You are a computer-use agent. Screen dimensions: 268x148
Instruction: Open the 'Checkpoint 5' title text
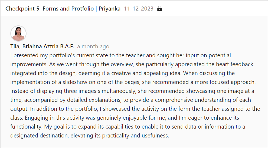coord(22,9)
